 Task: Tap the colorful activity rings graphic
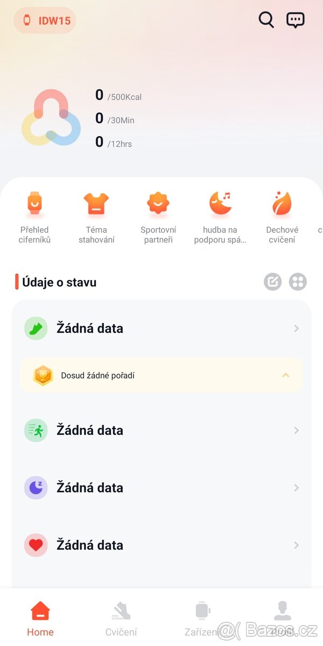pyautogui.click(x=51, y=118)
